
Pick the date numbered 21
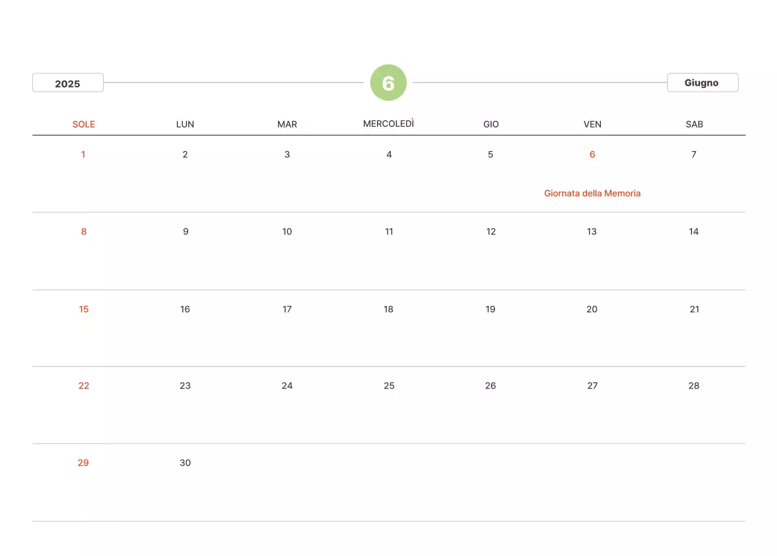pyautogui.click(x=694, y=310)
